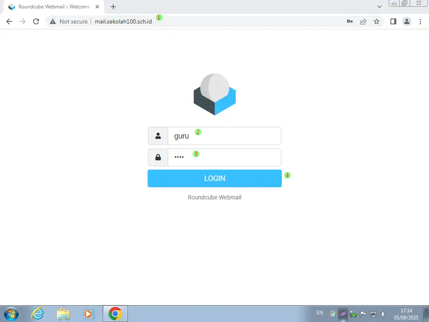The image size is (429, 322).
Task: Go back to the previous page
Action: pyautogui.click(x=9, y=21)
